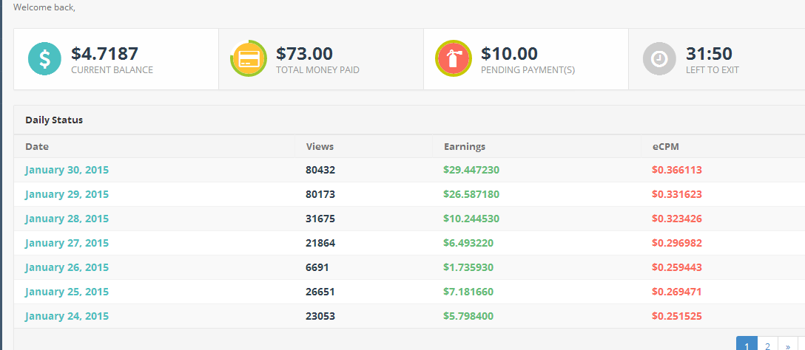Click the gray clock icon
805x350 pixels.
tap(659, 59)
